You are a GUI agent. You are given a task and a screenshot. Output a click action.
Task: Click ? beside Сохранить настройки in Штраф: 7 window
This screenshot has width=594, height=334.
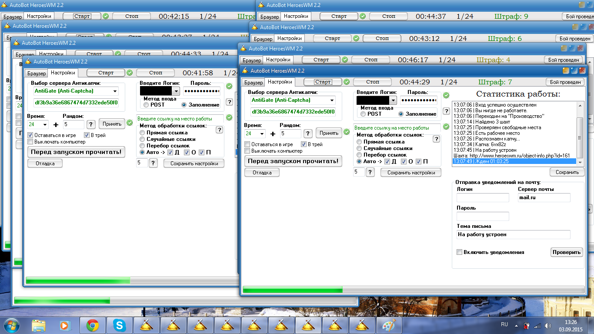(370, 172)
